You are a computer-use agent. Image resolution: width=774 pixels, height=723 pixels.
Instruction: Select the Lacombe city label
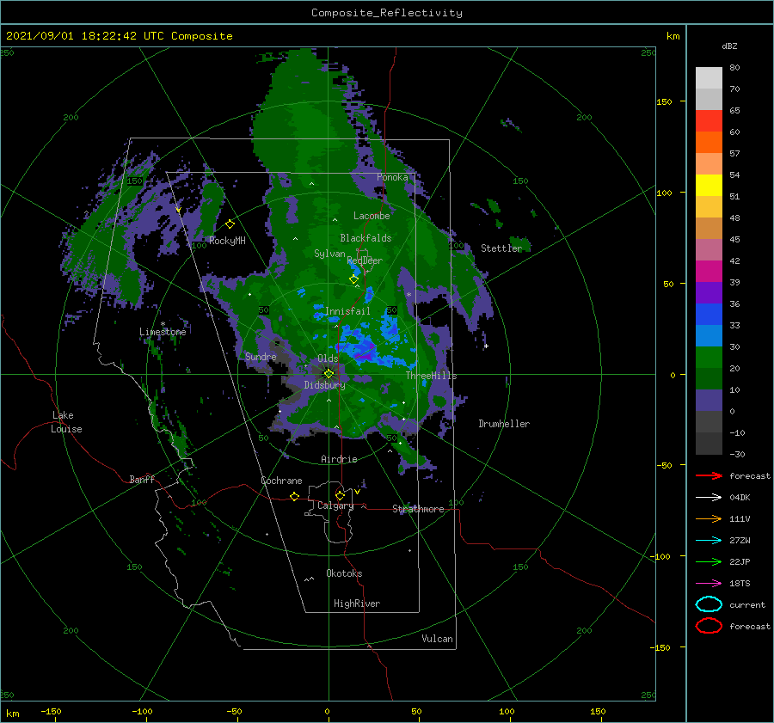click(372, 216)
